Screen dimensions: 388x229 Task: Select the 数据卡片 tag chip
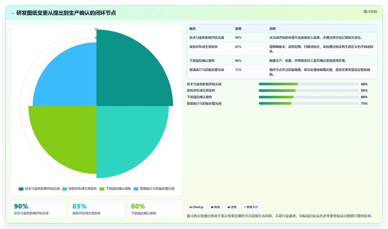click(251, 207)
